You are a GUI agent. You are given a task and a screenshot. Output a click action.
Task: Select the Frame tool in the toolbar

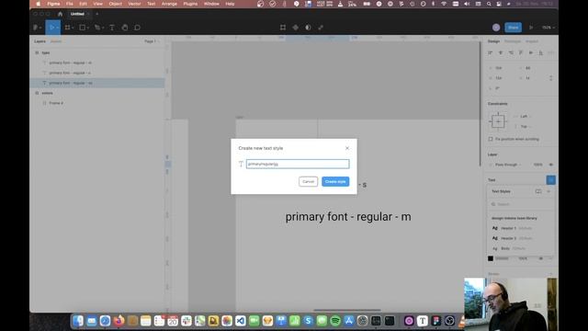click(x=67, y=28)
